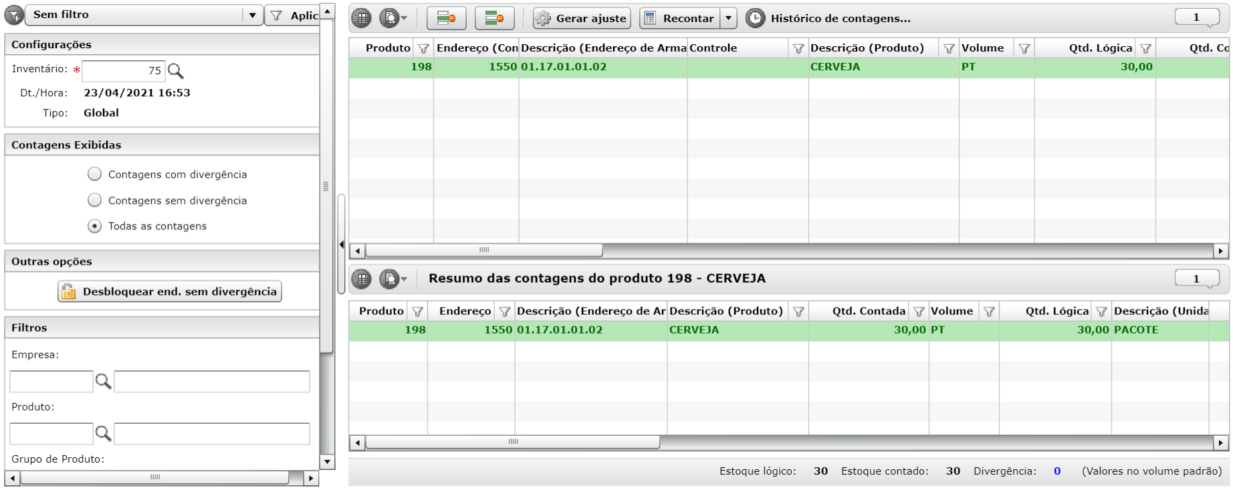The image size is (1233, 488).
Task: Click second green rows toolbar icon
Action: pos(495,18)
